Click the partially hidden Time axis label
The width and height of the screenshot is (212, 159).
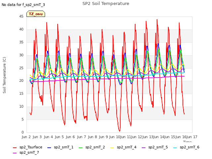pyautogui.click(x=187, y=141)
